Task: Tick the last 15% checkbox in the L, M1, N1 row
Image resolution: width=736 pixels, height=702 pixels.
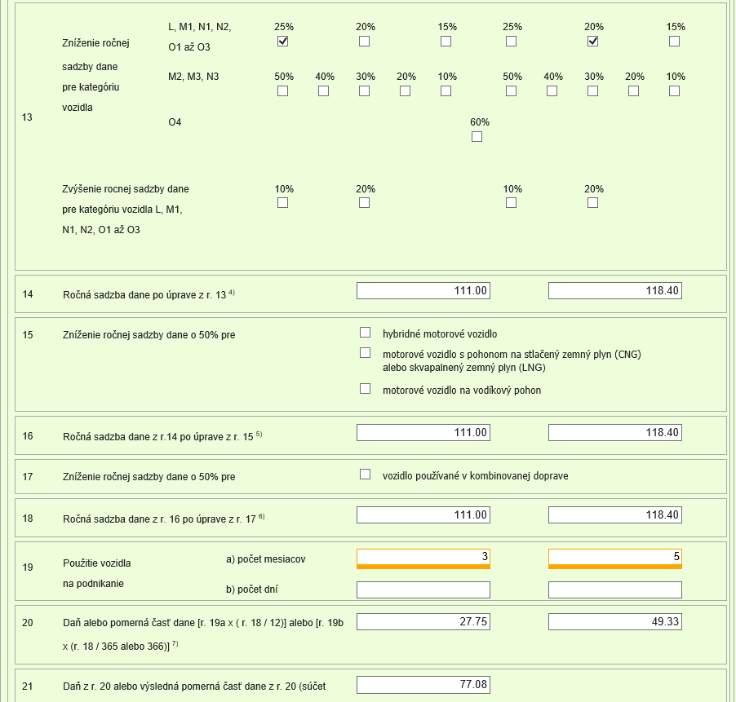Action: 675,42
